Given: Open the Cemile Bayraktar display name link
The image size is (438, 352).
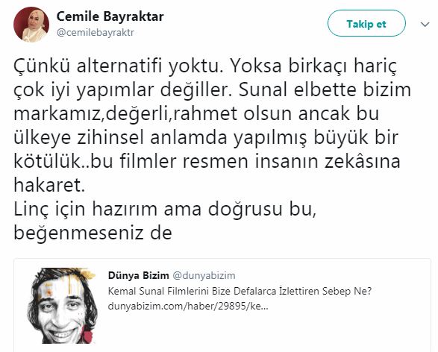Looking at the screenshot, I should [110, 16].
